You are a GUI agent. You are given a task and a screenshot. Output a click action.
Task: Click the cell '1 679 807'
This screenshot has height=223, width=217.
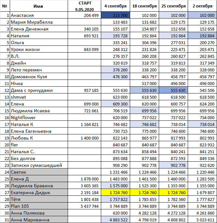click(x=202, y=192)
